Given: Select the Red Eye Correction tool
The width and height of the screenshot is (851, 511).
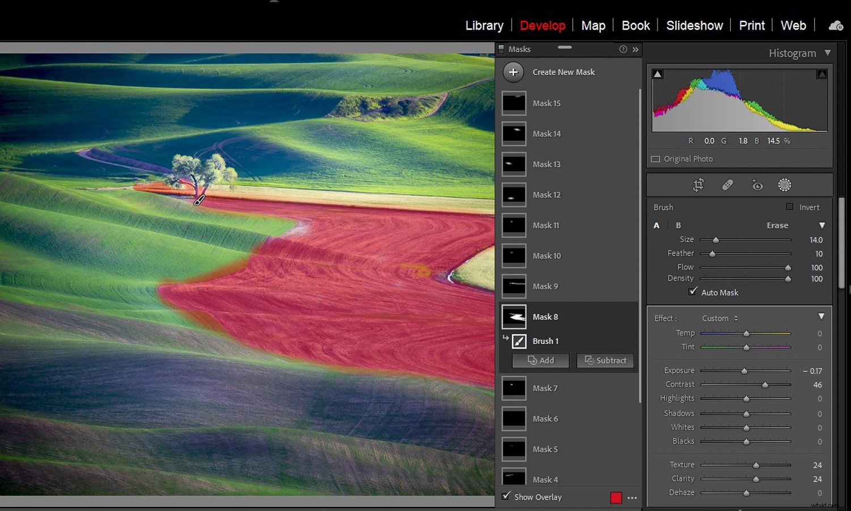Looking at the screenshot, I should [757, 185].
